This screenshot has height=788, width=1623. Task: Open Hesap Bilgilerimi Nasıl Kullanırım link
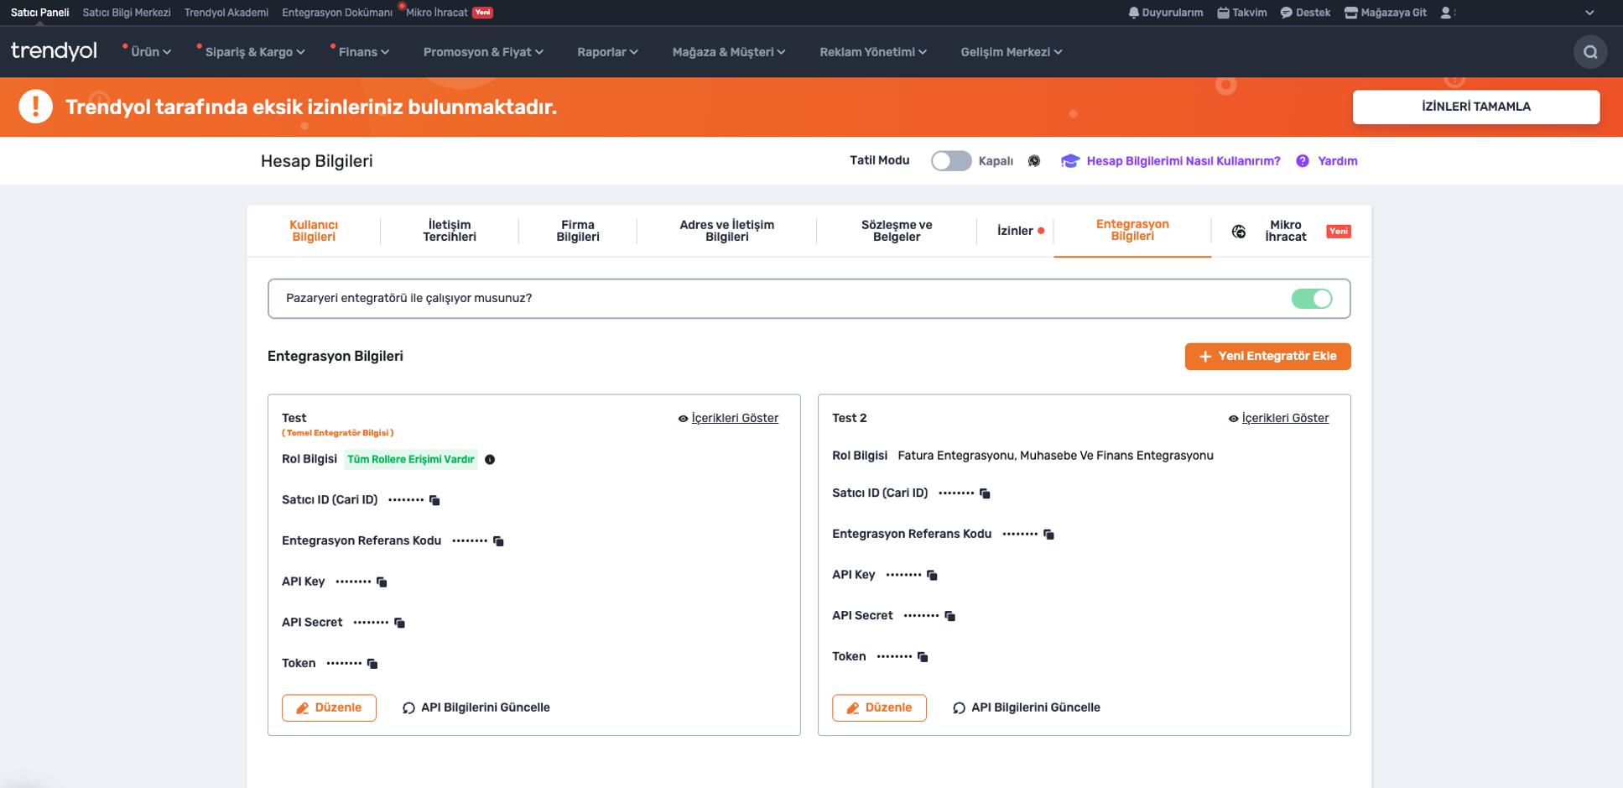1171,161
